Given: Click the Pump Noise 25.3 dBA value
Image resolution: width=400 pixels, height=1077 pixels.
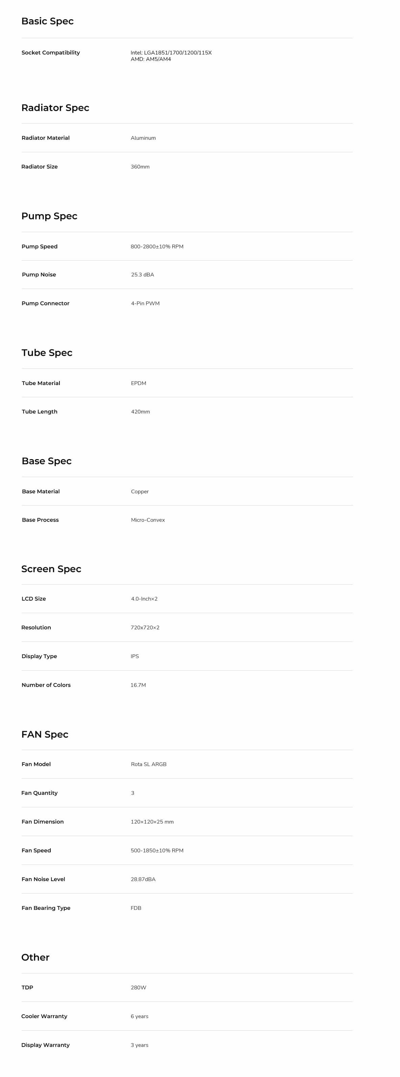Looking at the screenshot, I should pyautogui.click(x=142, y=275).
